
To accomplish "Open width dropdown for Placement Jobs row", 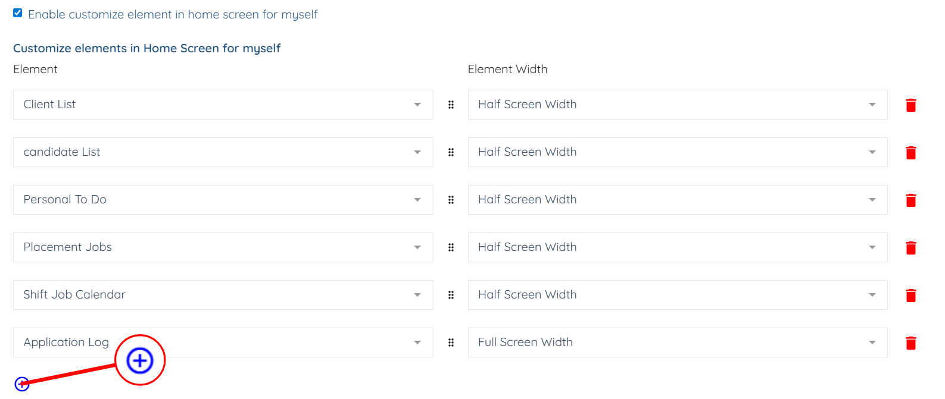I will point(677,247).
